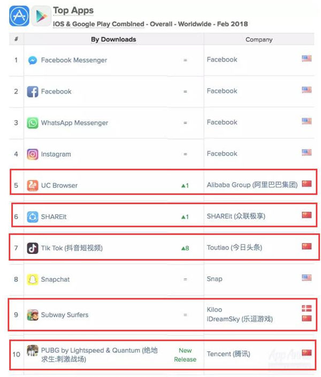This screenshot has height=377, width=321.
Task: Click the Google Play store icon
Action: point(41,16)
